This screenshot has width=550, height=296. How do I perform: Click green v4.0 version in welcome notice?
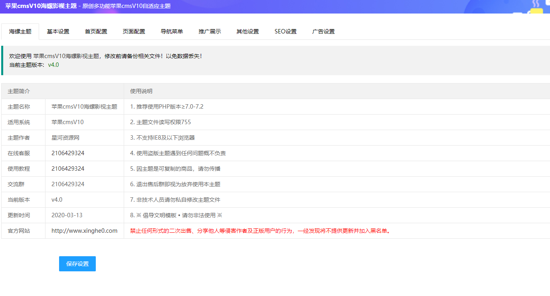(53, 65)
